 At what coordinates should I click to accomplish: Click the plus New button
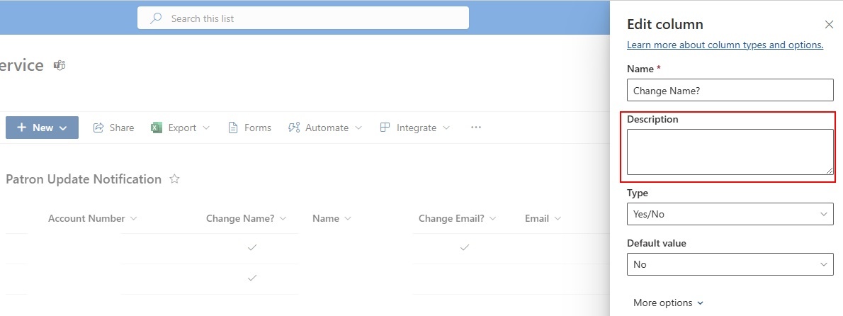[x=42, y=128]
